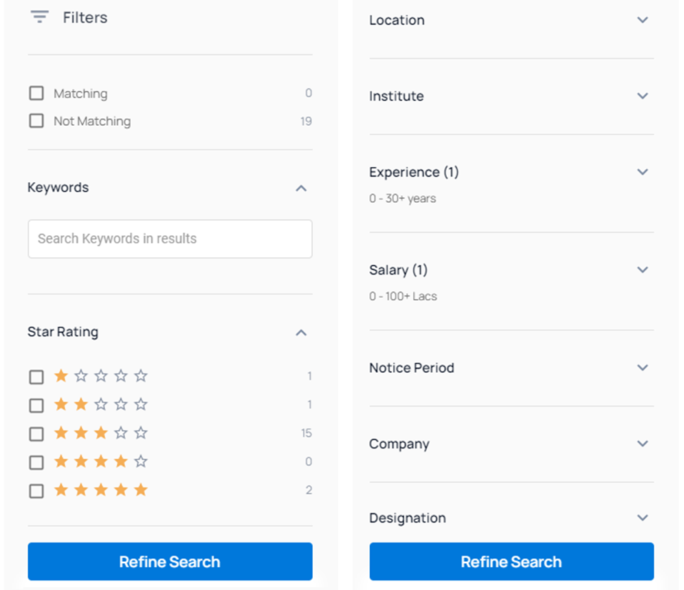Select the five-star rating checkbox
Screen dimensions: 684x590
(x=36, y=491)
